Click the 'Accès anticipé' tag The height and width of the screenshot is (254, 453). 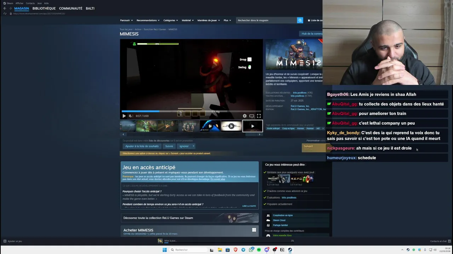(x=273, y=128)
